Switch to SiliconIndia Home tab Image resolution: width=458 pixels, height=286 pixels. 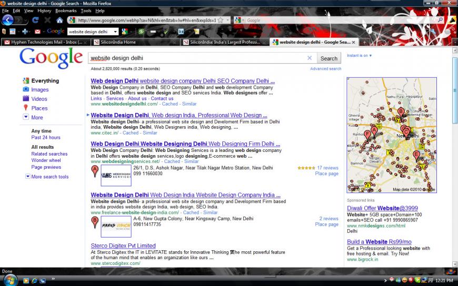134,42
